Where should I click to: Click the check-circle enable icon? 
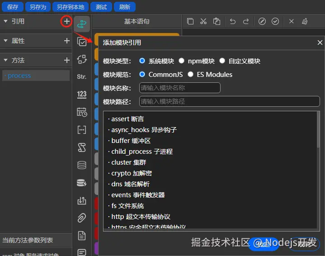point(275,21)
